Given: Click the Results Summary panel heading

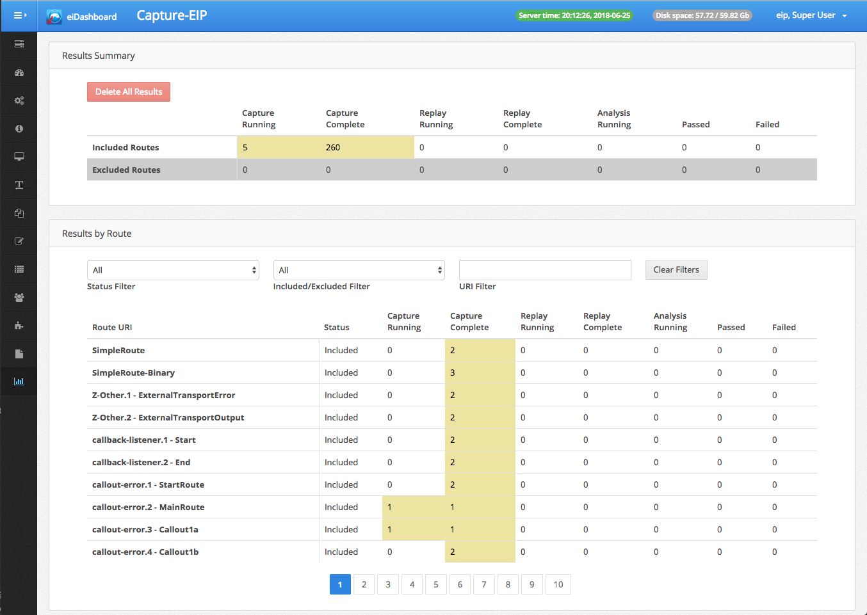Looking at the screenshot, I should coord(99,56).
